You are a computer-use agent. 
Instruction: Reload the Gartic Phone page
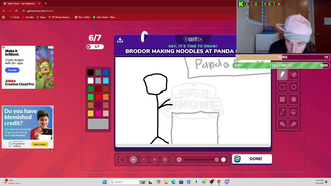click(x=16, y=11)
